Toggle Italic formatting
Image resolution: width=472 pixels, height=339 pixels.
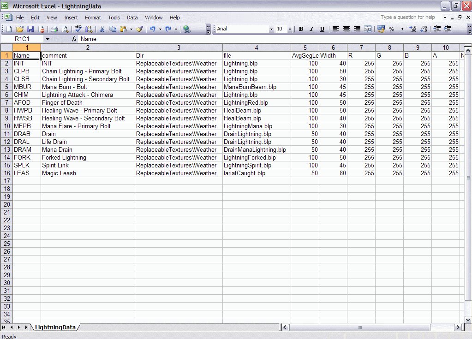click(x=311, y=29)
